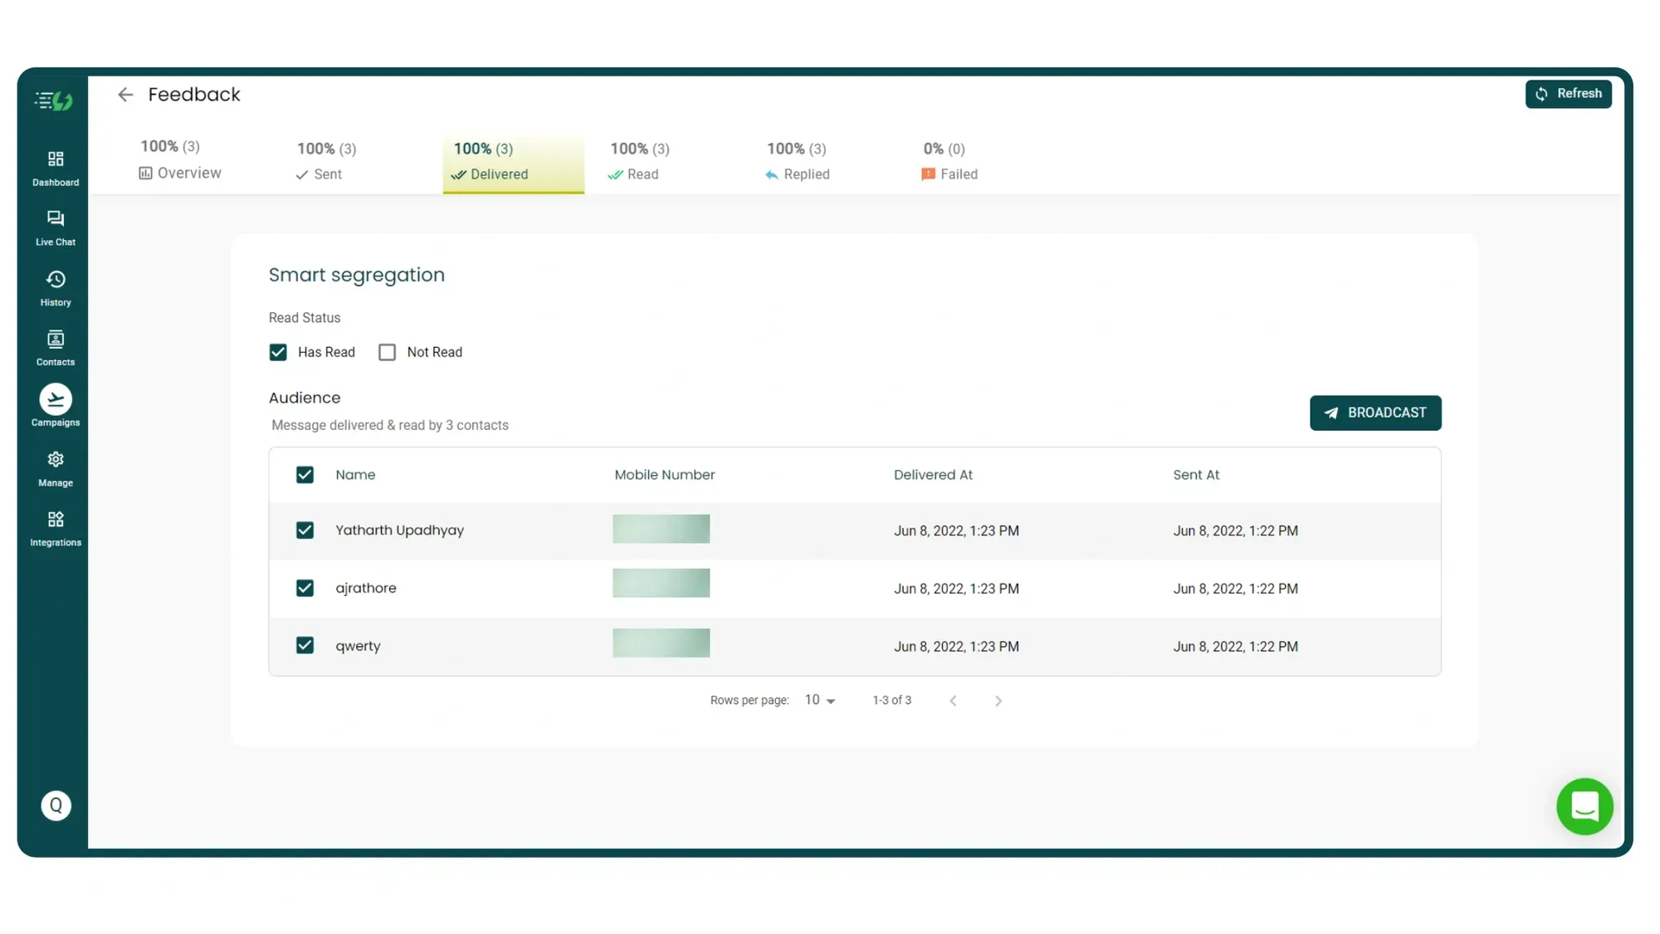Go to previous page arrow
The image size is (1660, 934).
(953, 701)
